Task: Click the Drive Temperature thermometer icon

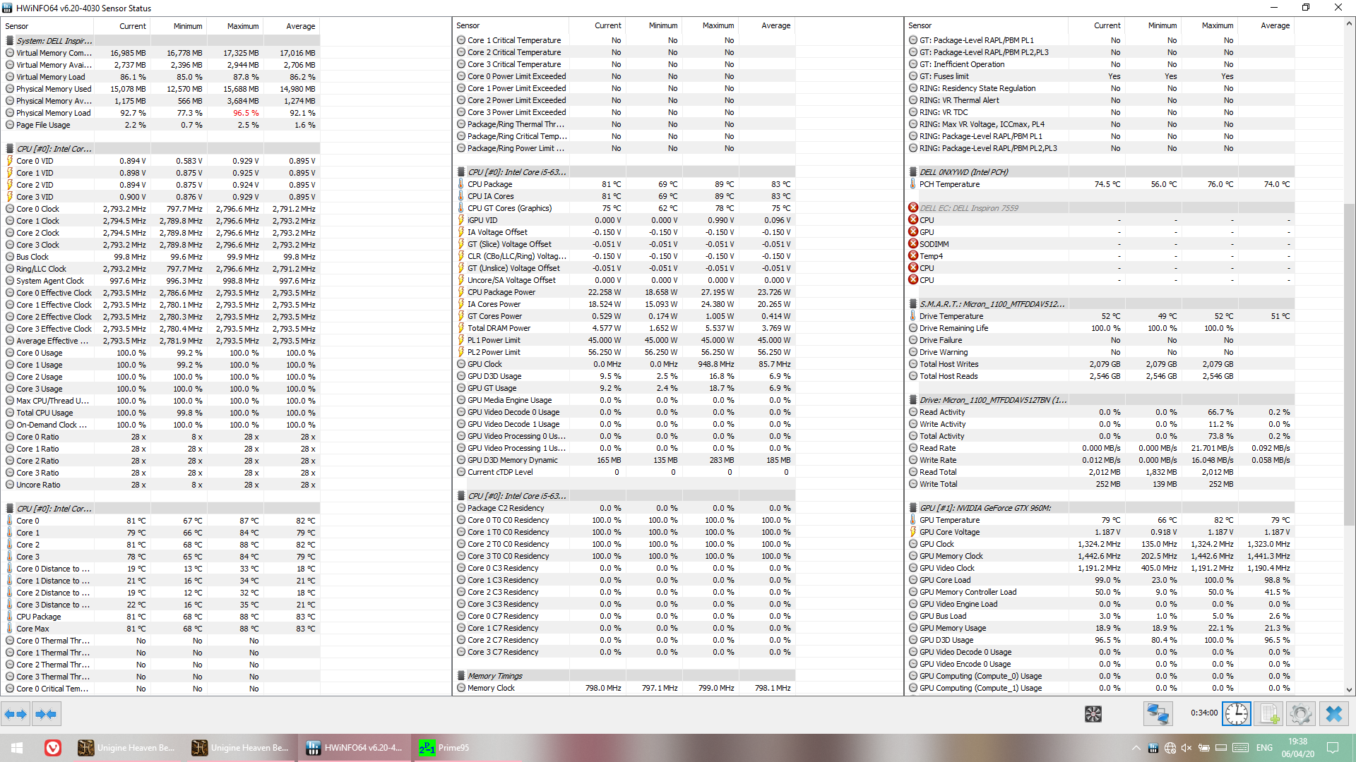Action: pyautogui.click(x=913, y=316)
